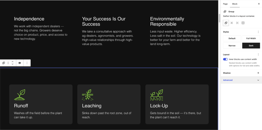Select the Group block type icon in floating toolbar

[x=4, y=63]
